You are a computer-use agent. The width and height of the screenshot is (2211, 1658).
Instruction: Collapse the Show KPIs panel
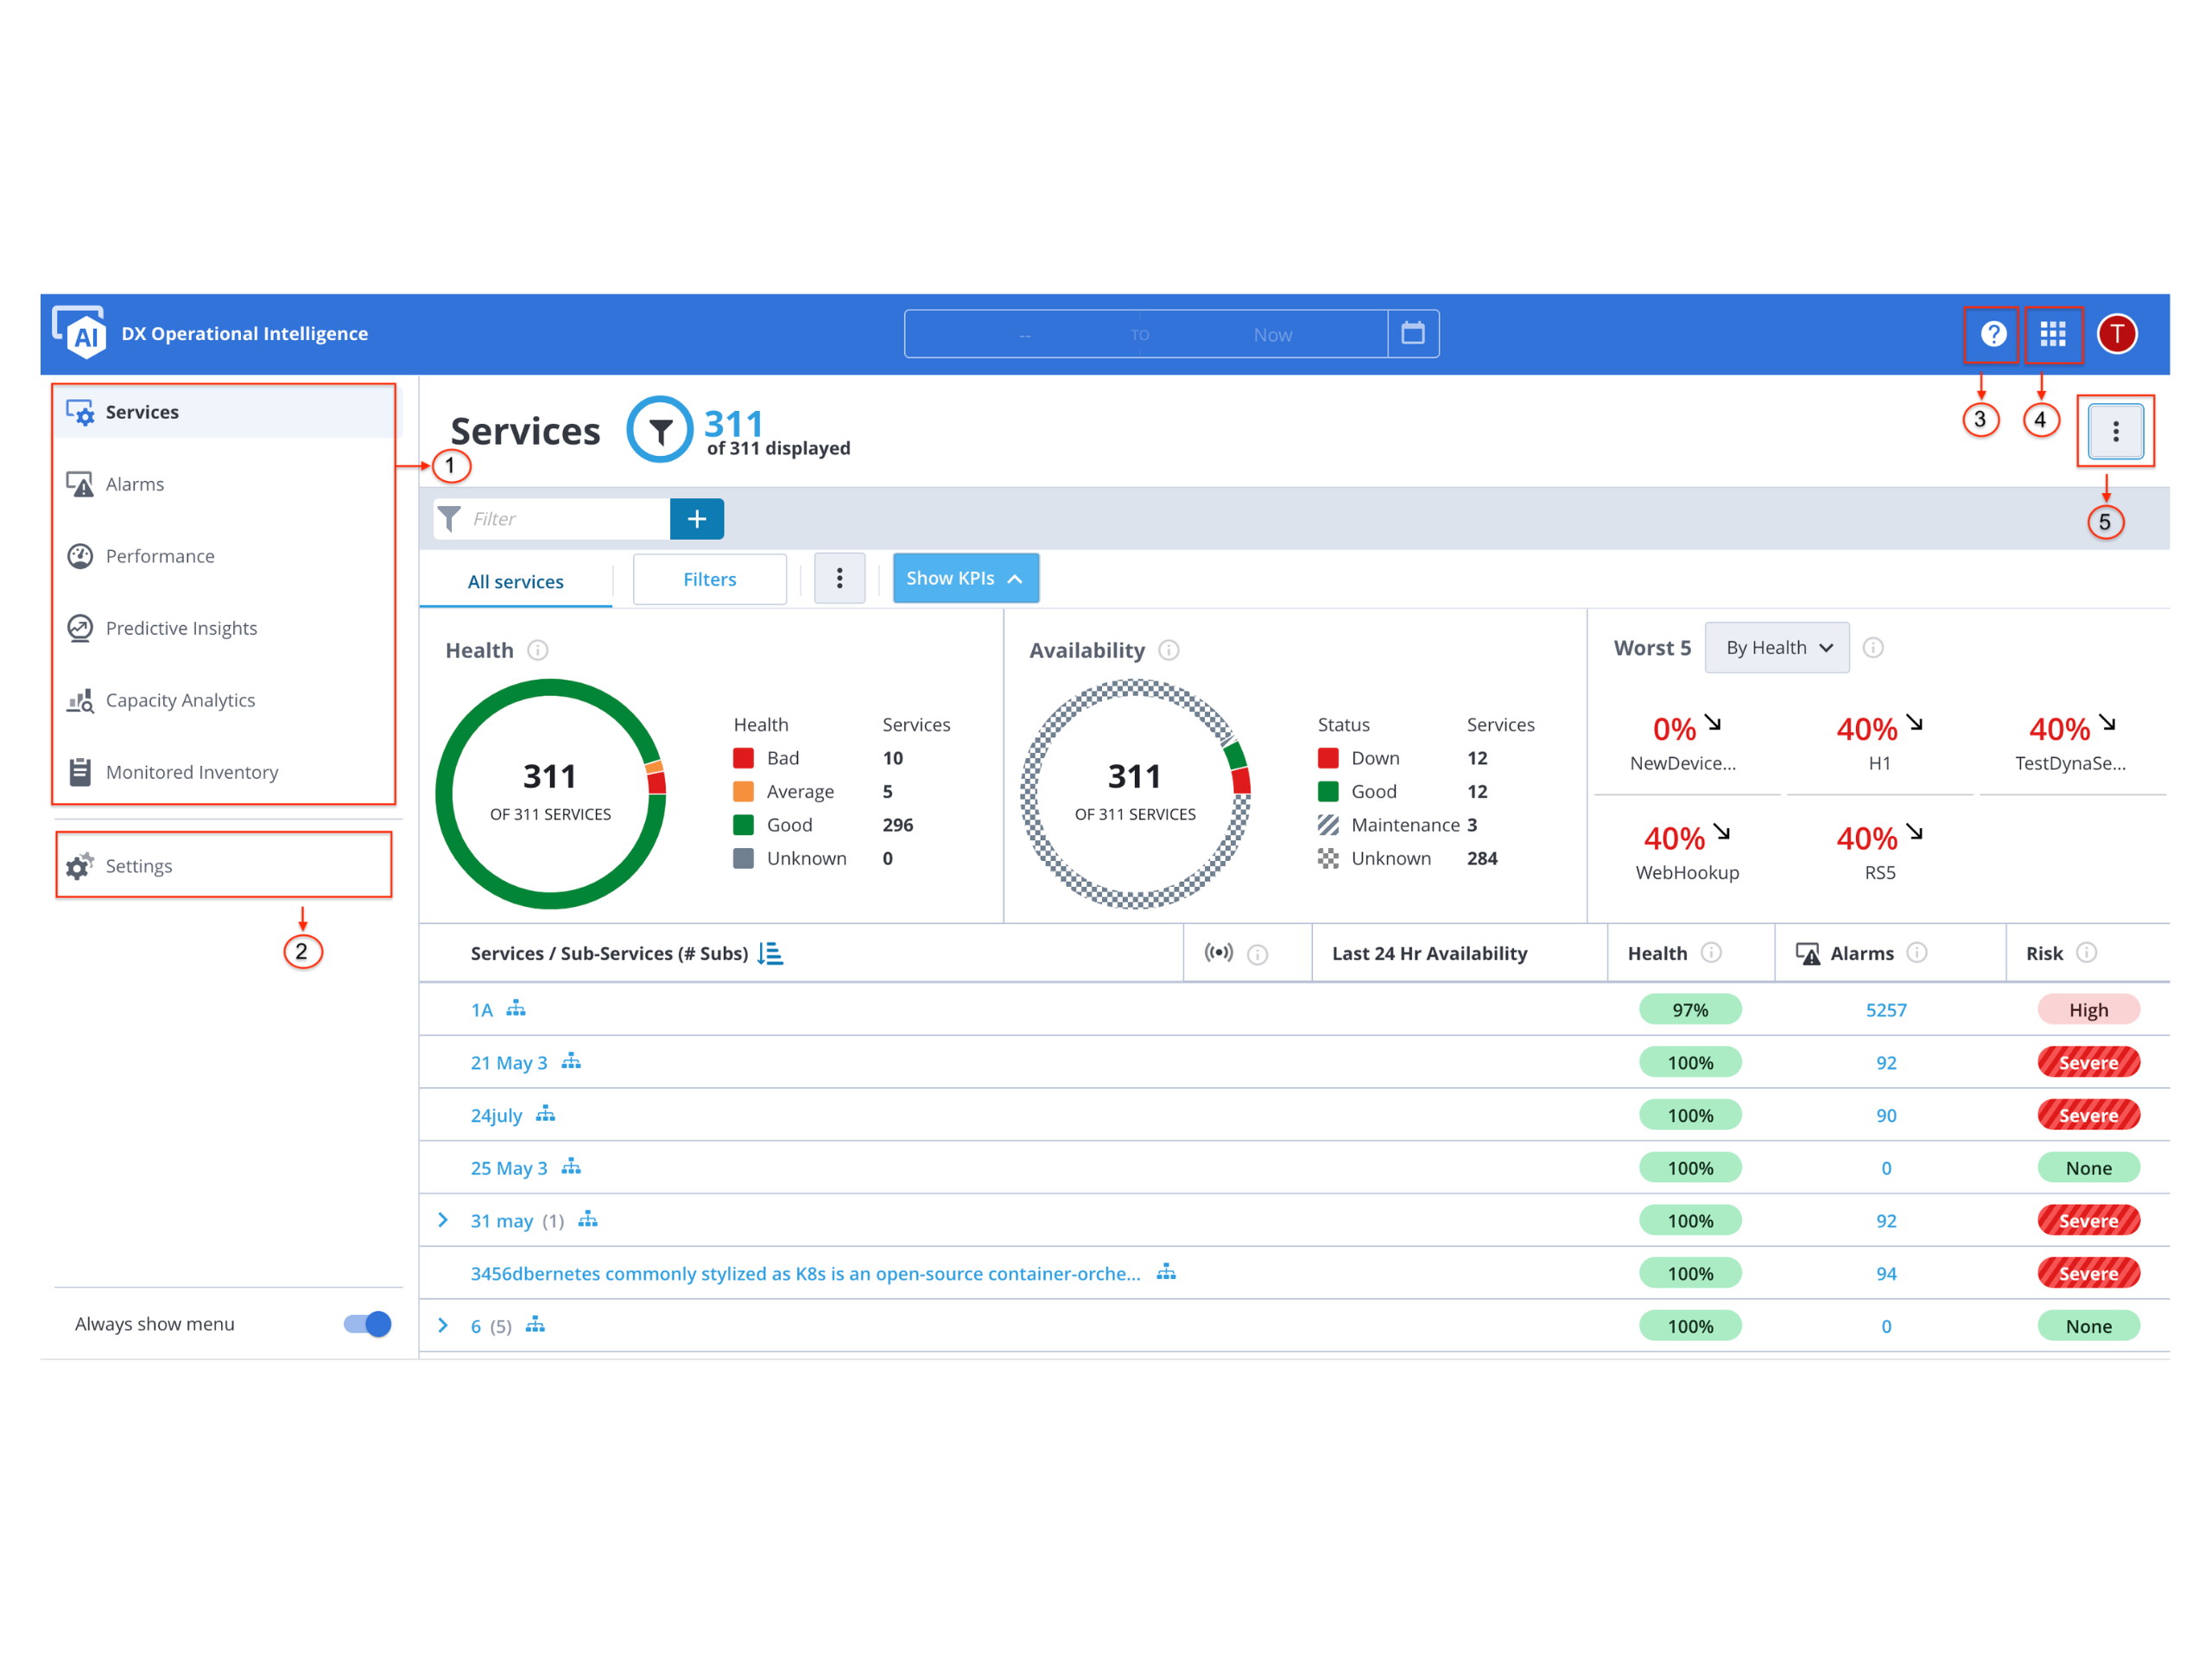965,579
